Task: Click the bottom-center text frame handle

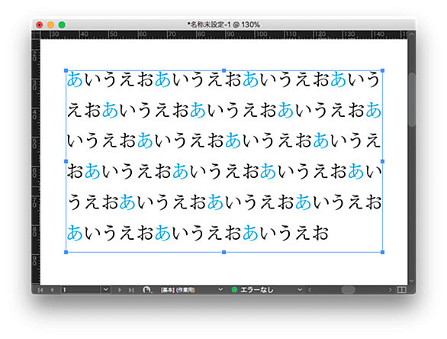Action: point(224,252)
